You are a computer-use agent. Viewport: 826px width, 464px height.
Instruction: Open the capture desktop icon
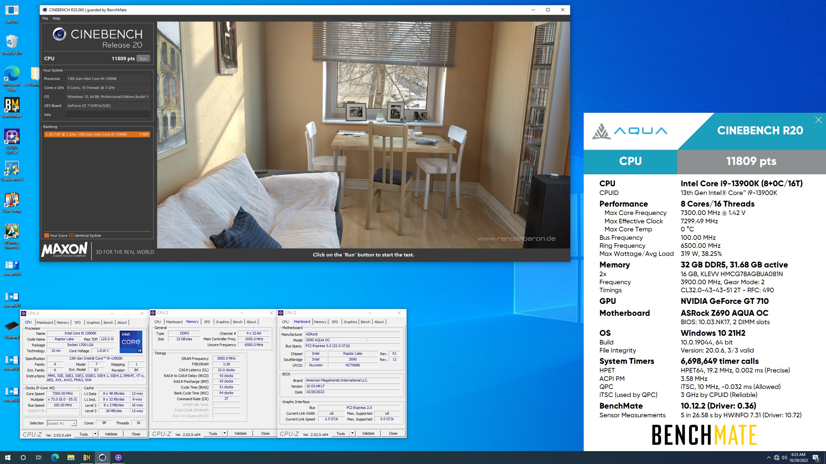coord(12,14)
